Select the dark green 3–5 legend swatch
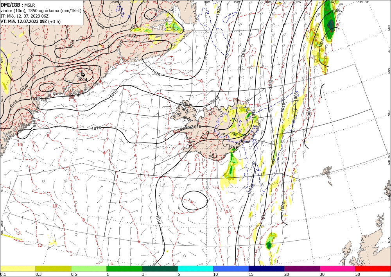Screen dimensions: 391x277 click(160, 268)
